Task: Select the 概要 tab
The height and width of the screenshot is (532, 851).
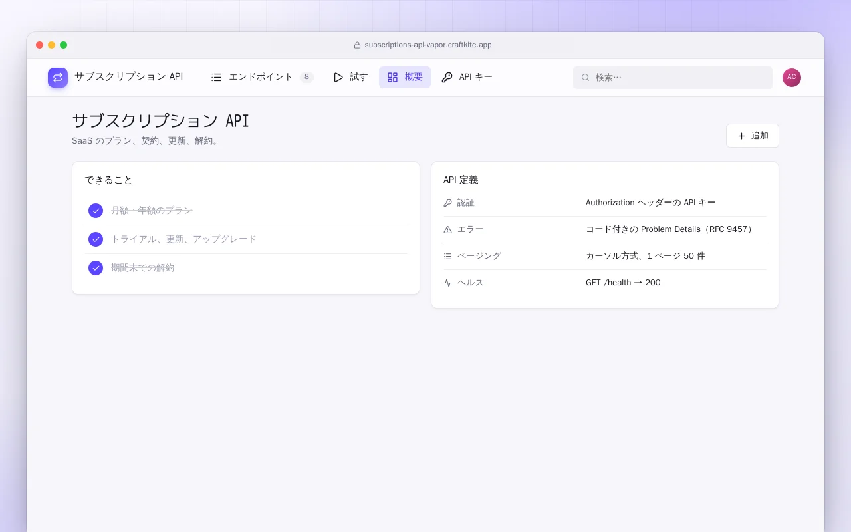Action: click(405, 77)
